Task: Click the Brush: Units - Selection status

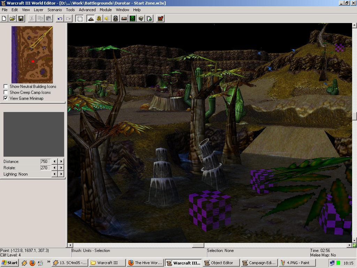Action: 91,251
